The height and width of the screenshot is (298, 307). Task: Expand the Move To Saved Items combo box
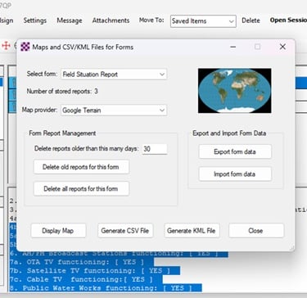coord(203,21)
